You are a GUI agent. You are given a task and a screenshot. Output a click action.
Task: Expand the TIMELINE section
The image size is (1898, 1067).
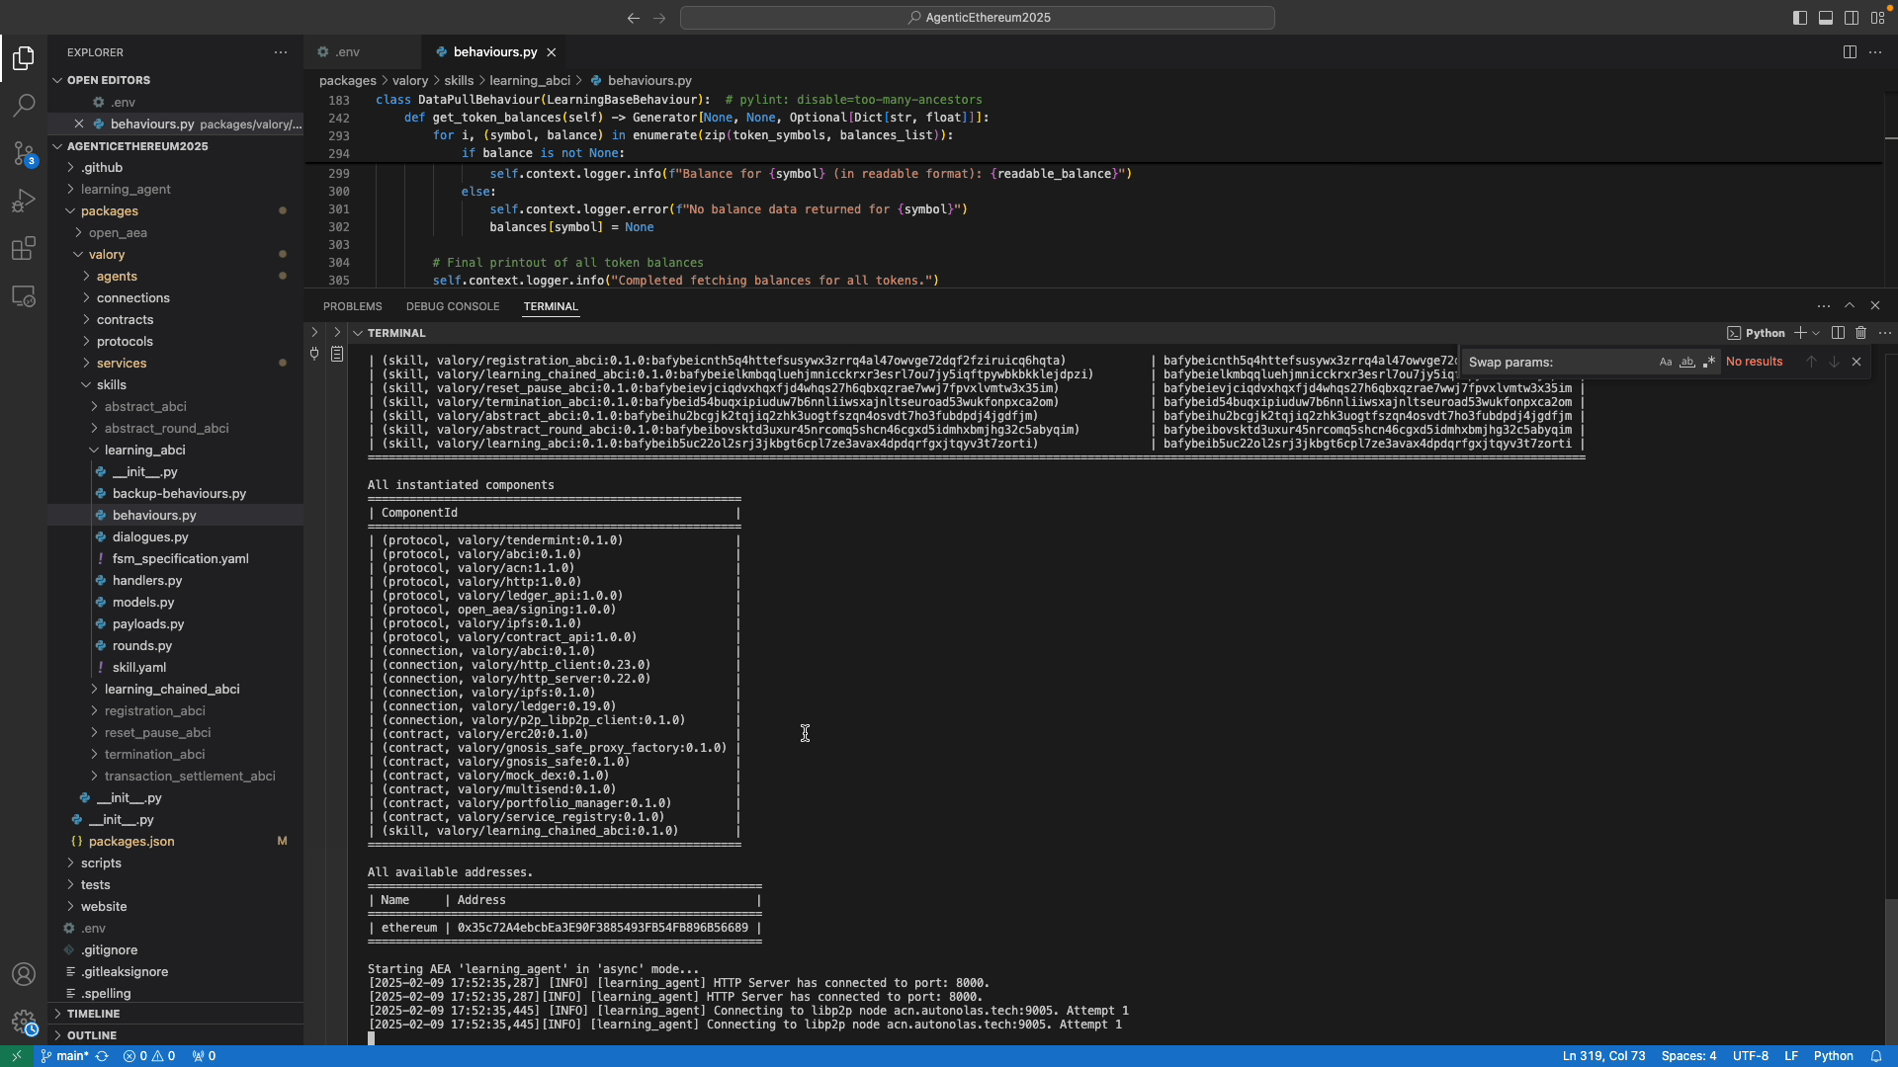[x=93, y=1014]
